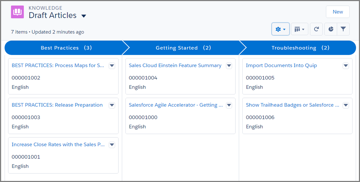The image size is (360, 182).
Task: Select the Troubleshooting column header
Action: tap(300, 48)
